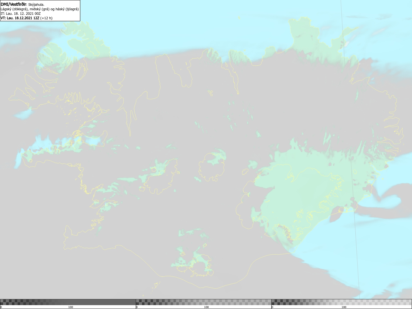The width and height of the screenshot is (412, 309).
Task: Click the 'VT: Lau. 18.12.2021 12Z (+12 h)' line
Action: point(26,18)
